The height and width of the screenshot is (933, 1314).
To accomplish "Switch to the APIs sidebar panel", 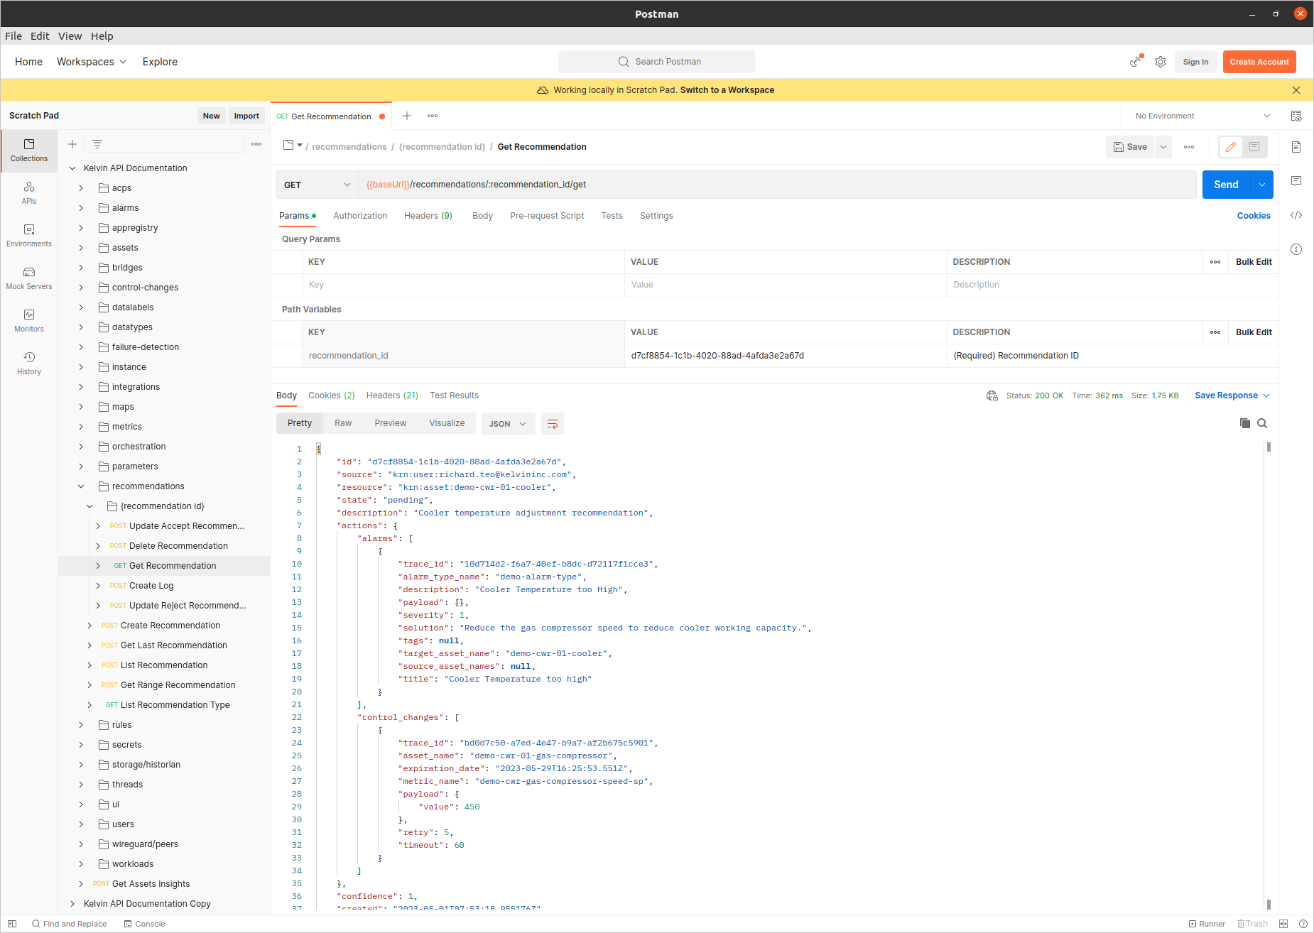I will 28,192.
